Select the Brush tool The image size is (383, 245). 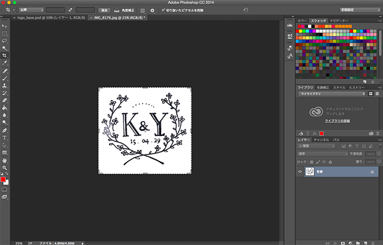pos(4,78)
